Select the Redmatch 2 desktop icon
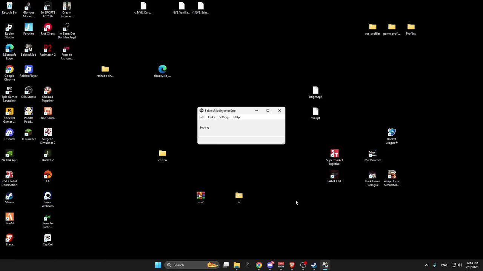This screenshot has height=271, width=483. click(48, 50)
